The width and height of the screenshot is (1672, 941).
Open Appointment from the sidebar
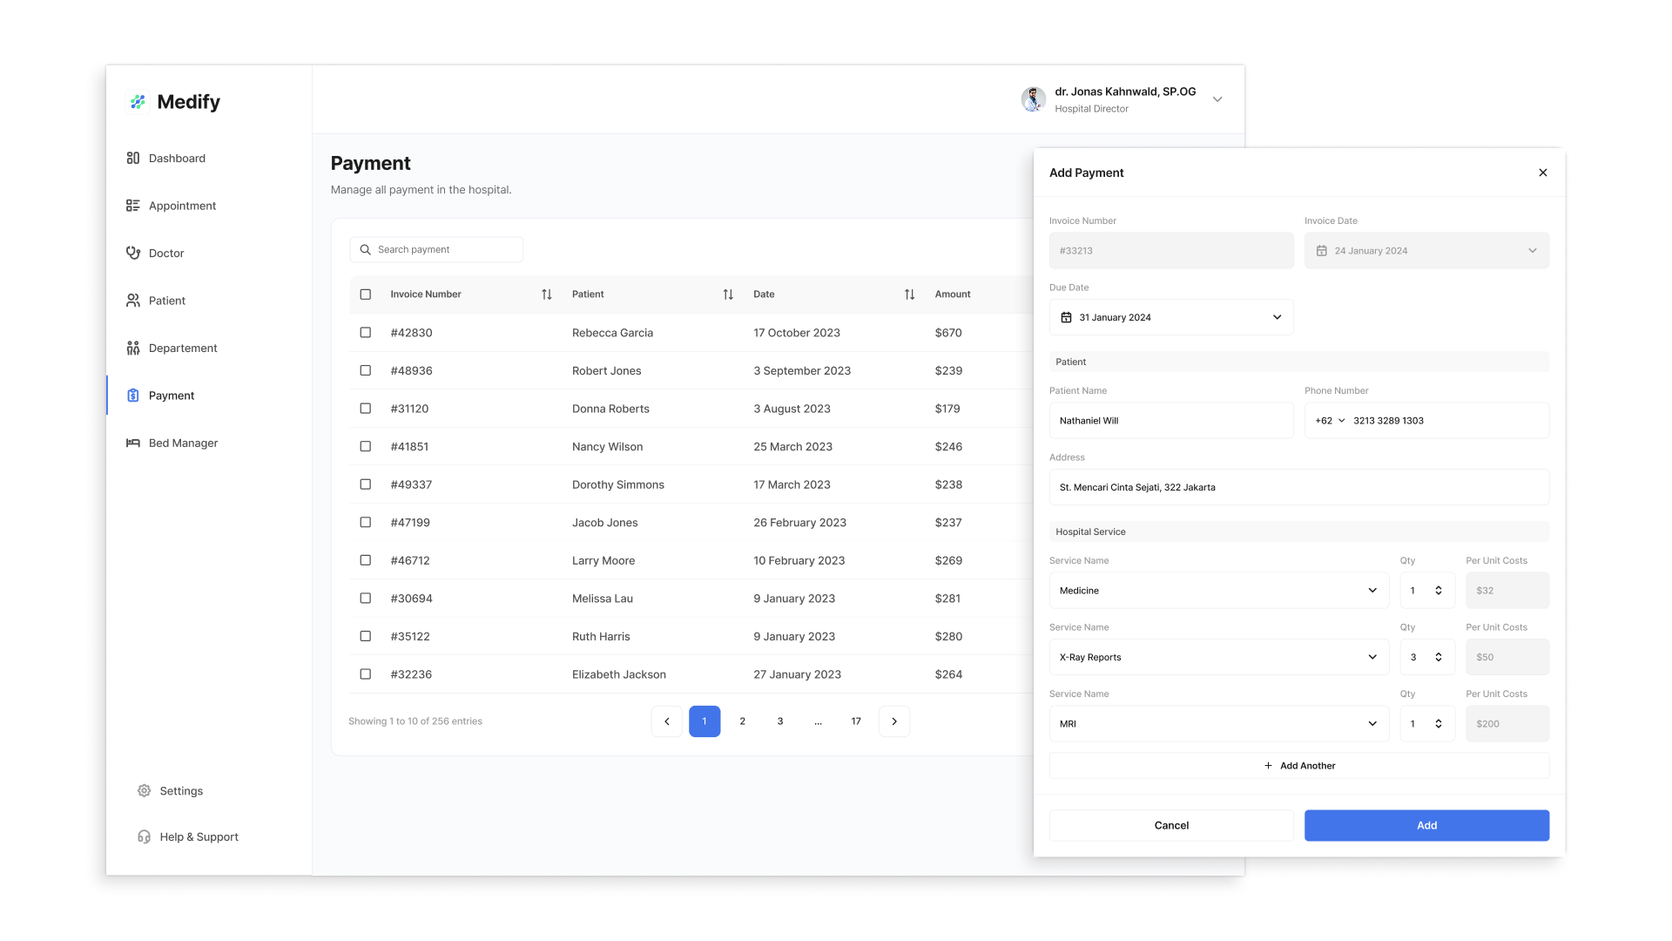tap(182, 206)
